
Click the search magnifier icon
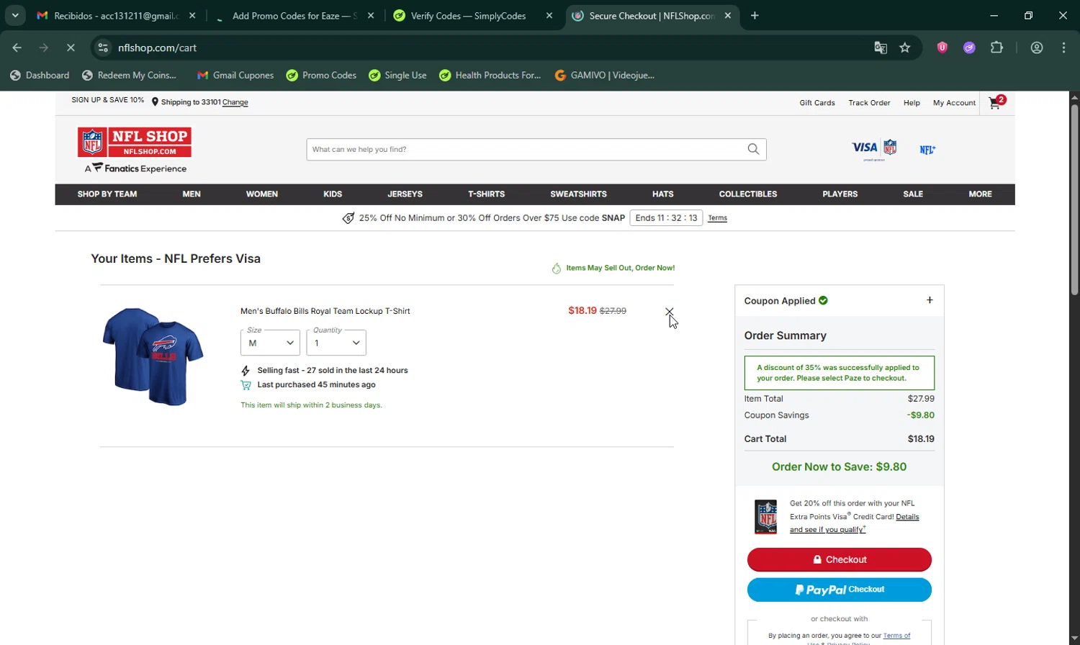coord(753,149)
